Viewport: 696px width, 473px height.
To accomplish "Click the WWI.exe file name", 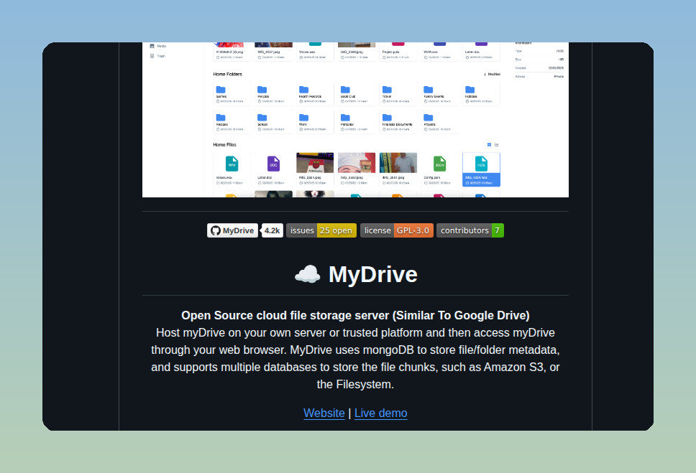I will click(431, 52).
